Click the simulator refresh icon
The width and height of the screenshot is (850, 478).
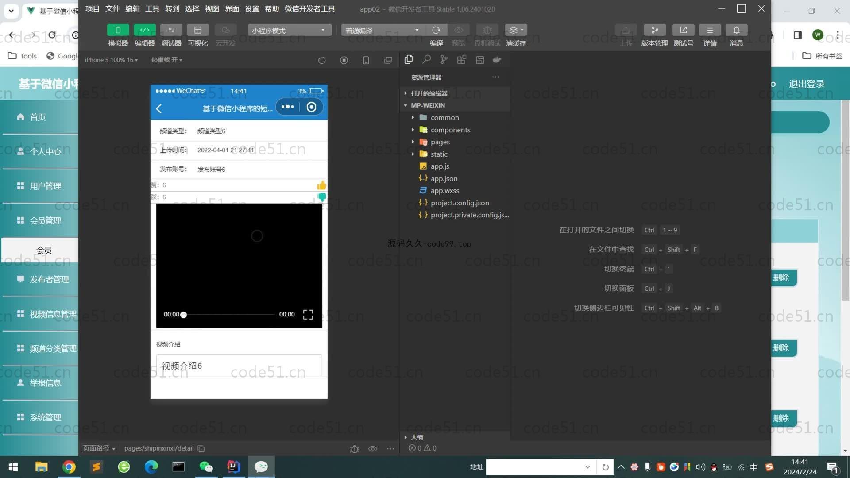pos(322,60)
